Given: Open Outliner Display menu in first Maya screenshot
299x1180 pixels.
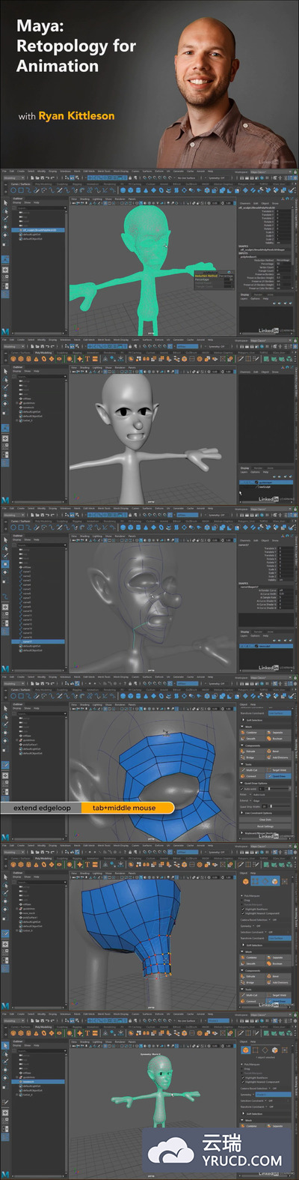Looking at the screenshot, I should 16,202.
